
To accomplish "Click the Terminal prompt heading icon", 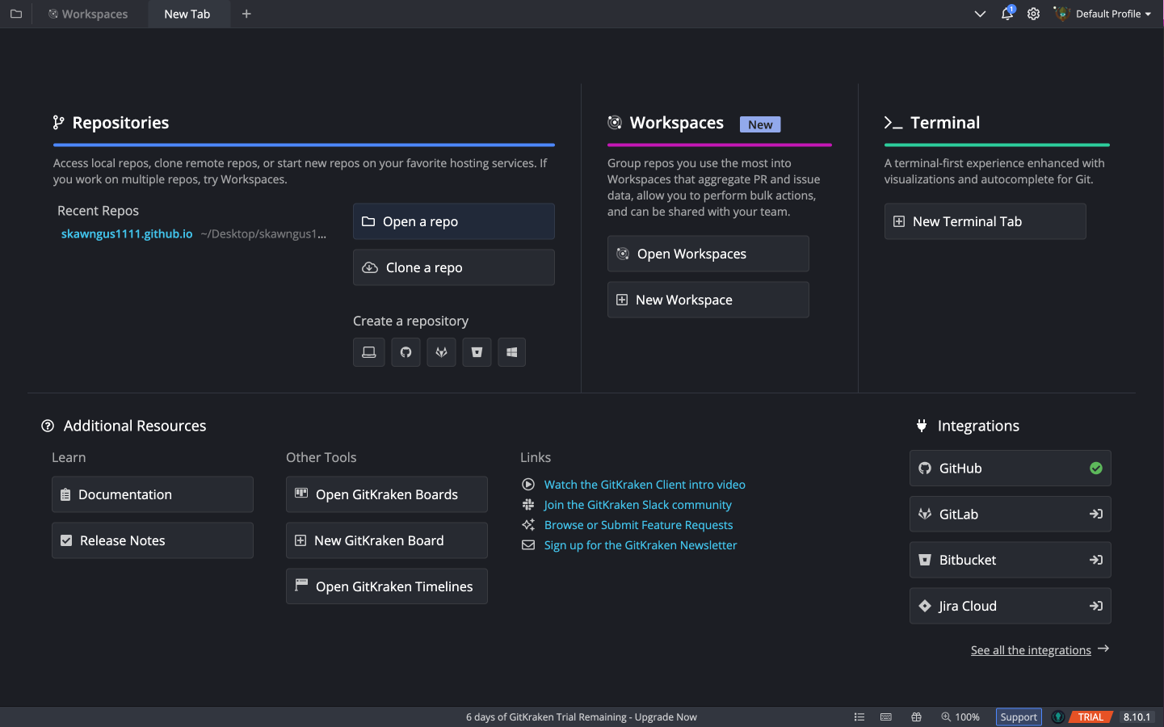I will click(893, 123).
